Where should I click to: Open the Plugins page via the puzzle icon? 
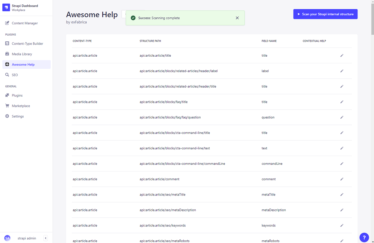17,95
